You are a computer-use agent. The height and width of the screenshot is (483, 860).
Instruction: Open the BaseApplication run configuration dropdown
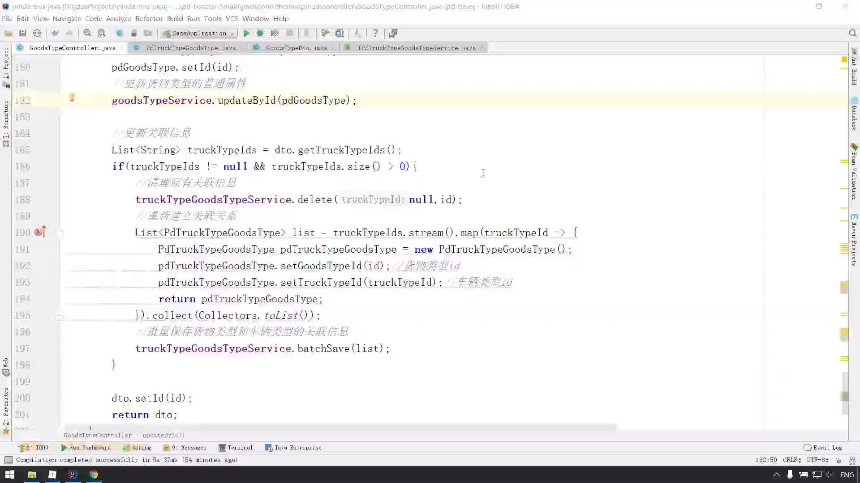pos(199,33)
